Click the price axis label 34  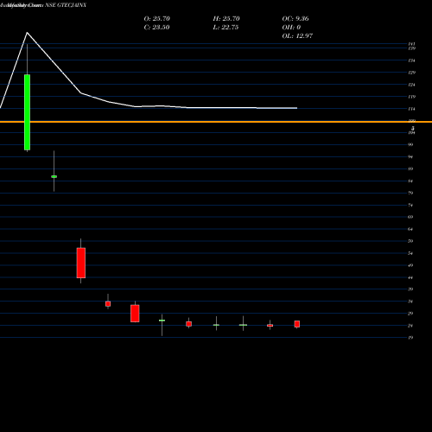point(410,302)
